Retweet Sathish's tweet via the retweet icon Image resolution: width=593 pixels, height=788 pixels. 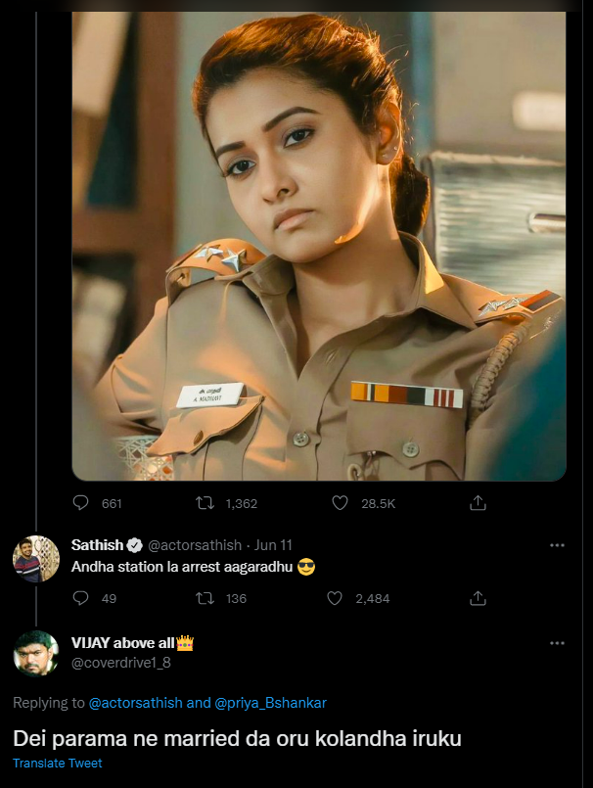tap(205, 598)
